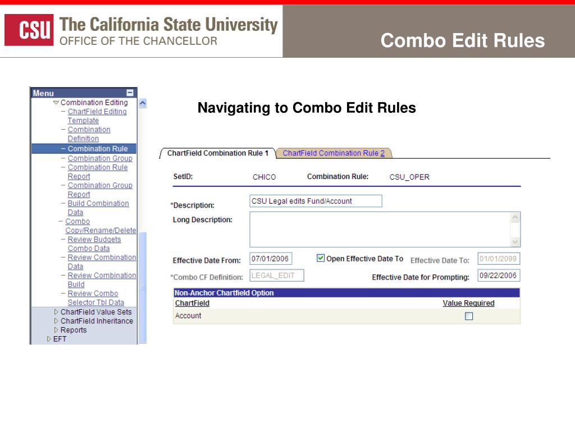The image size is (575, 431).
Task: Click the Account row text
Action: (x=188, y=315)
